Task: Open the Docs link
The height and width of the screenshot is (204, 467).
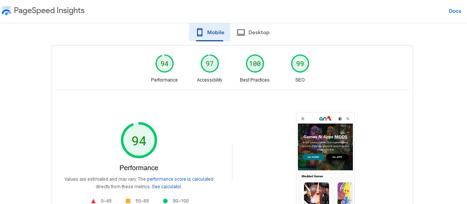Action: point(455,11)
